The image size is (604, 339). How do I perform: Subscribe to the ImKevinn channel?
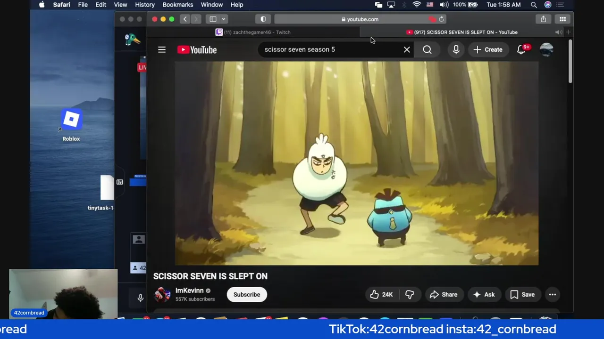247,294
